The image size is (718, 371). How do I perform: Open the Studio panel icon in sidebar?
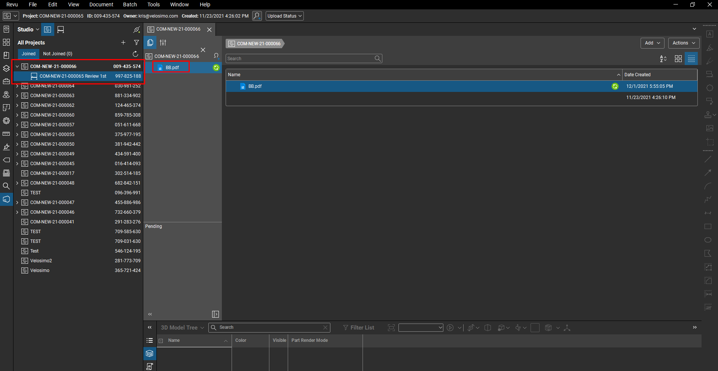tap(6, 199)
